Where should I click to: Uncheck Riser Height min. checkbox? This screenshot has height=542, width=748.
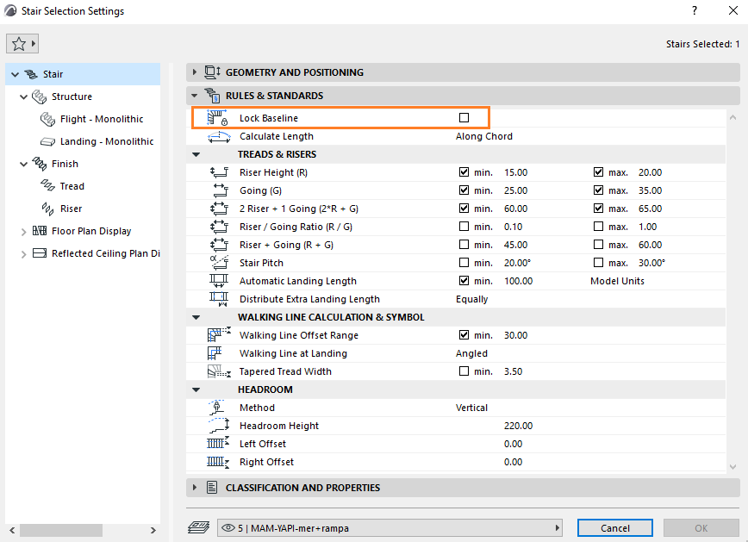click(x=464, y=172)
